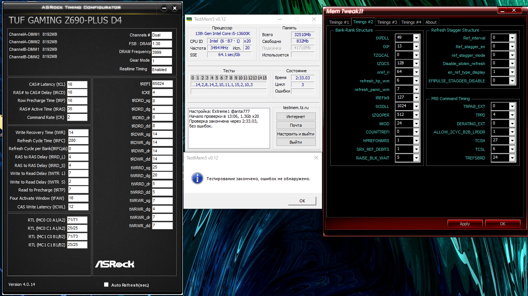Click OK in the Mem TweakIt window
The height and width of the screenshot is (296, 528).
coord(502,224)
